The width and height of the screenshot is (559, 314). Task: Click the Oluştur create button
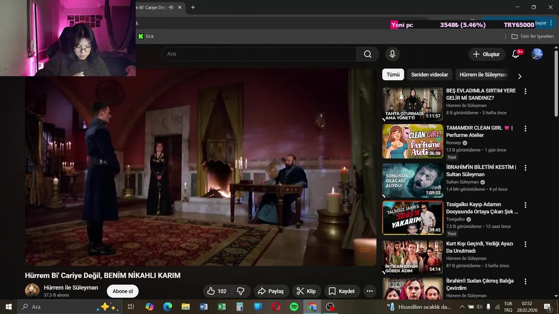487,54
